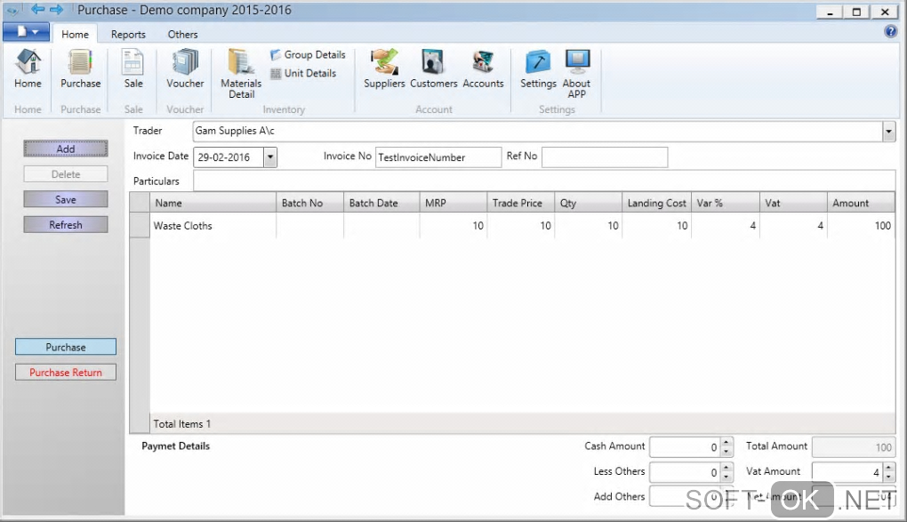This screenshot has height=522, width=907.
Task: Sort by the Name column header
Action: (x=213, y=203)
